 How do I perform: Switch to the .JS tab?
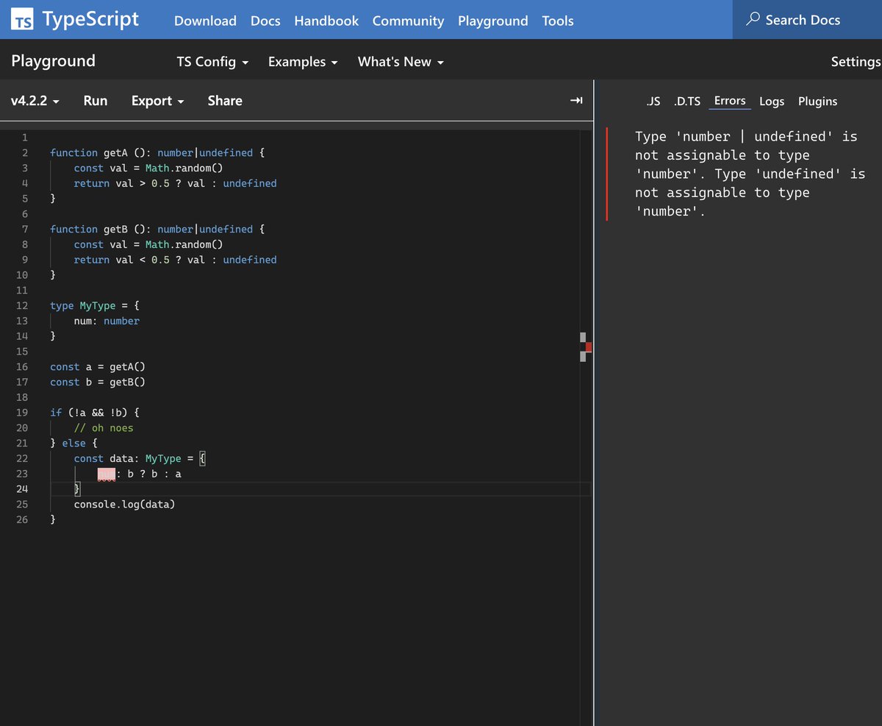(653, 102)
